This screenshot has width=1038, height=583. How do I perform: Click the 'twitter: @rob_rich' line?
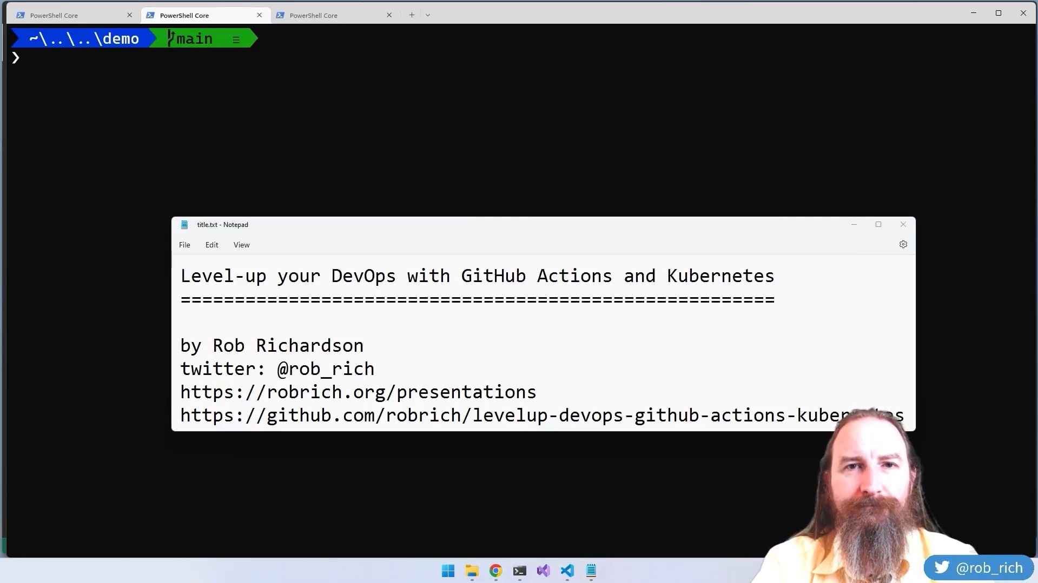pos(277,369)
